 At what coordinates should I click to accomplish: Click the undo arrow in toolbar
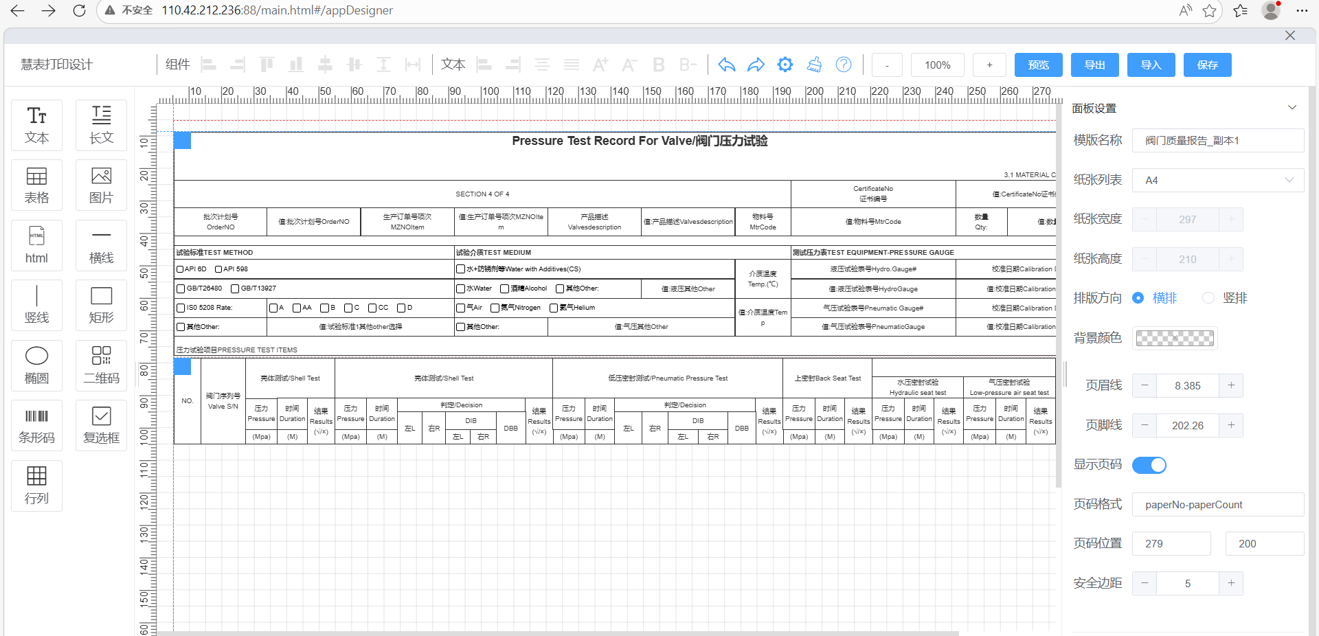[x=727, y=65]
